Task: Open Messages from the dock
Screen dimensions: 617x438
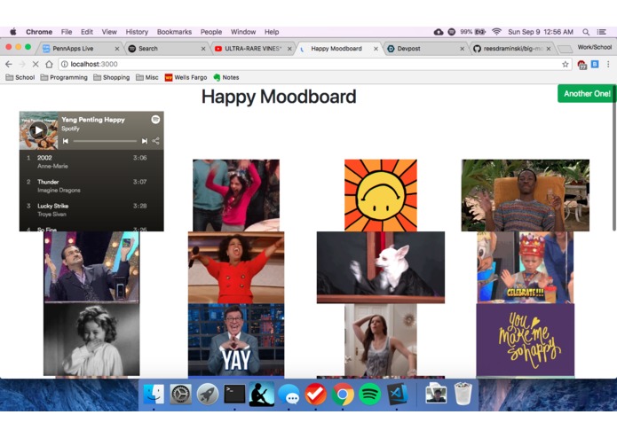Action: (289, 395)
